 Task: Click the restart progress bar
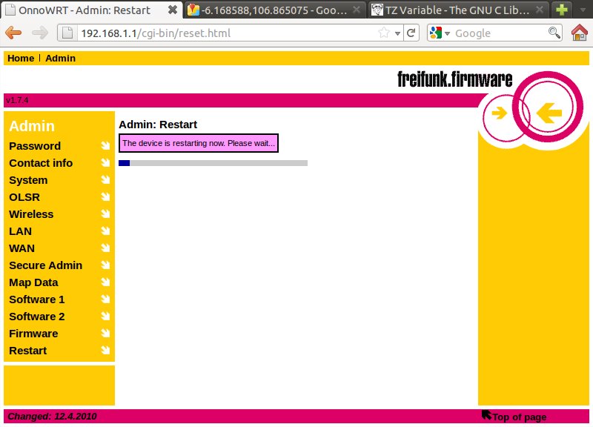pos(213,163)
